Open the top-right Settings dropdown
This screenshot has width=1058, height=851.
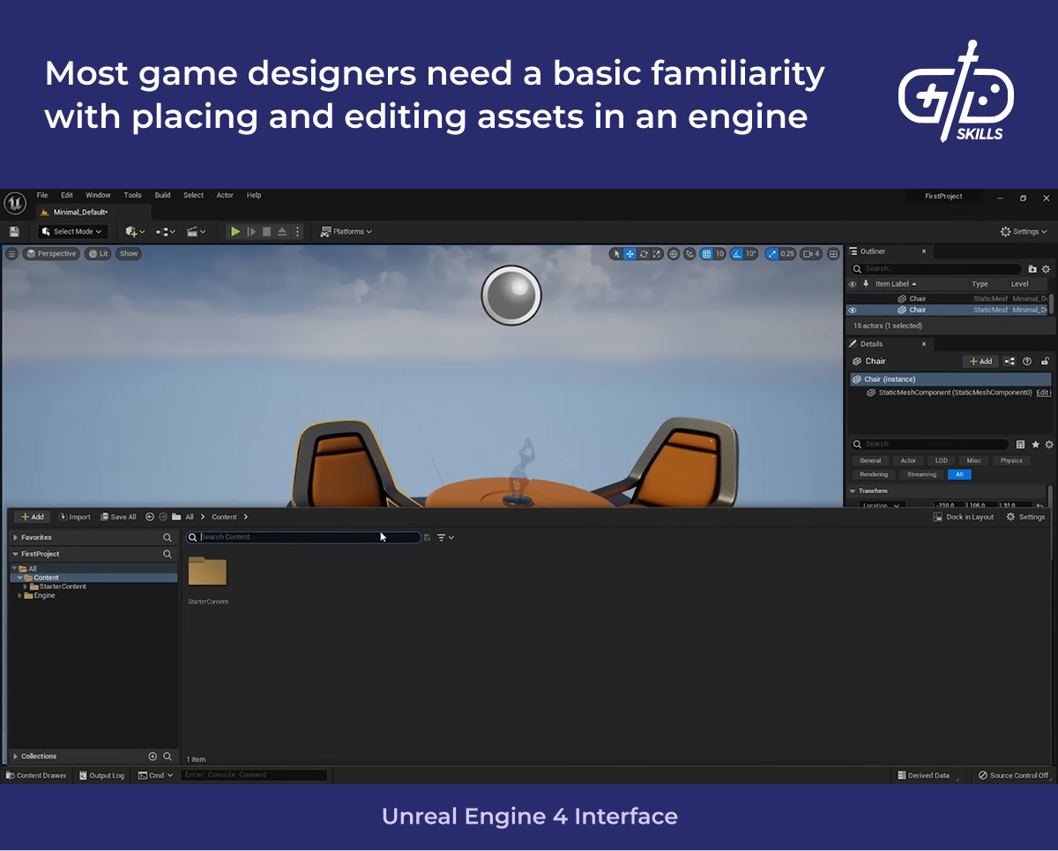pos(1024,232)
